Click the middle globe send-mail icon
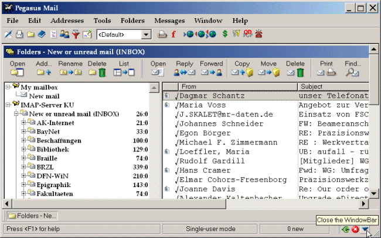Image resolution: width=381 pixels, height=238 pixels. (200, 35)
